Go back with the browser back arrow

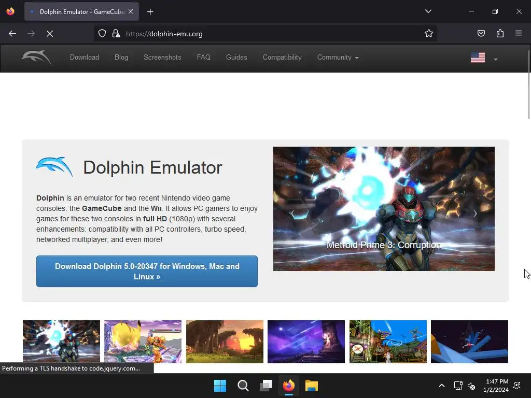pyautogui.click(x=12, y=34)
